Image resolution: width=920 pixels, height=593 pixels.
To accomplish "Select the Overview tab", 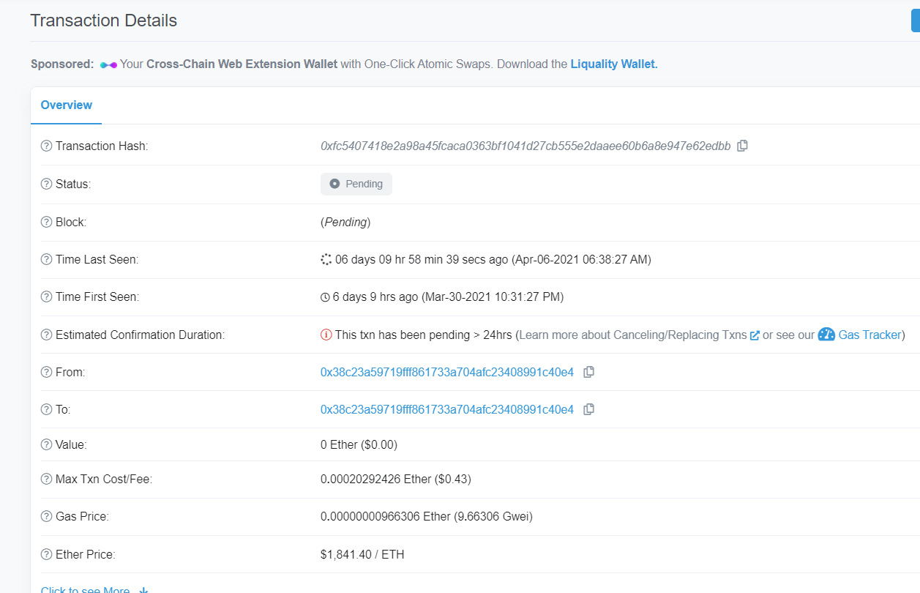I will tap(67, 105).
